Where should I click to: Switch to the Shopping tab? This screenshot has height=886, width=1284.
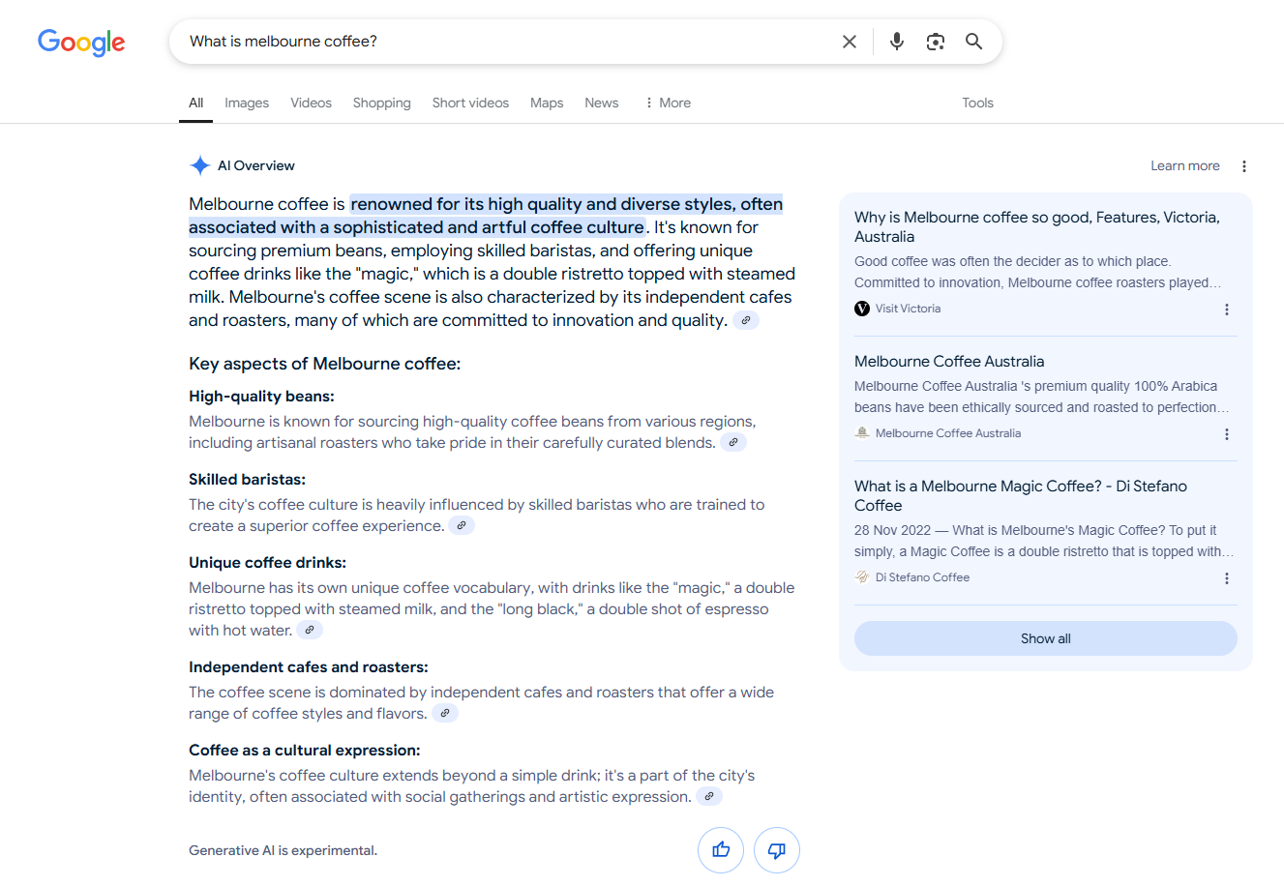[381, 103]
